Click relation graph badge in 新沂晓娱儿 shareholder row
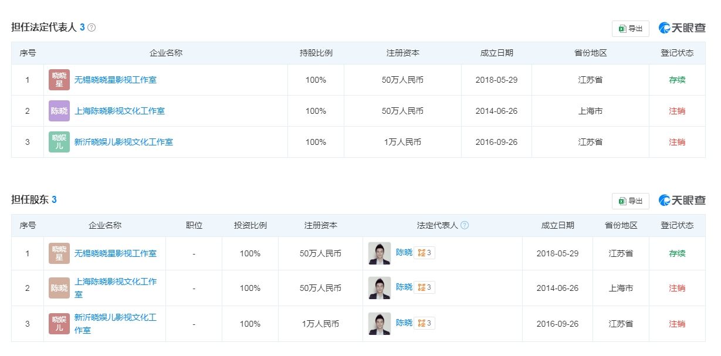 (x=424, y=323)
